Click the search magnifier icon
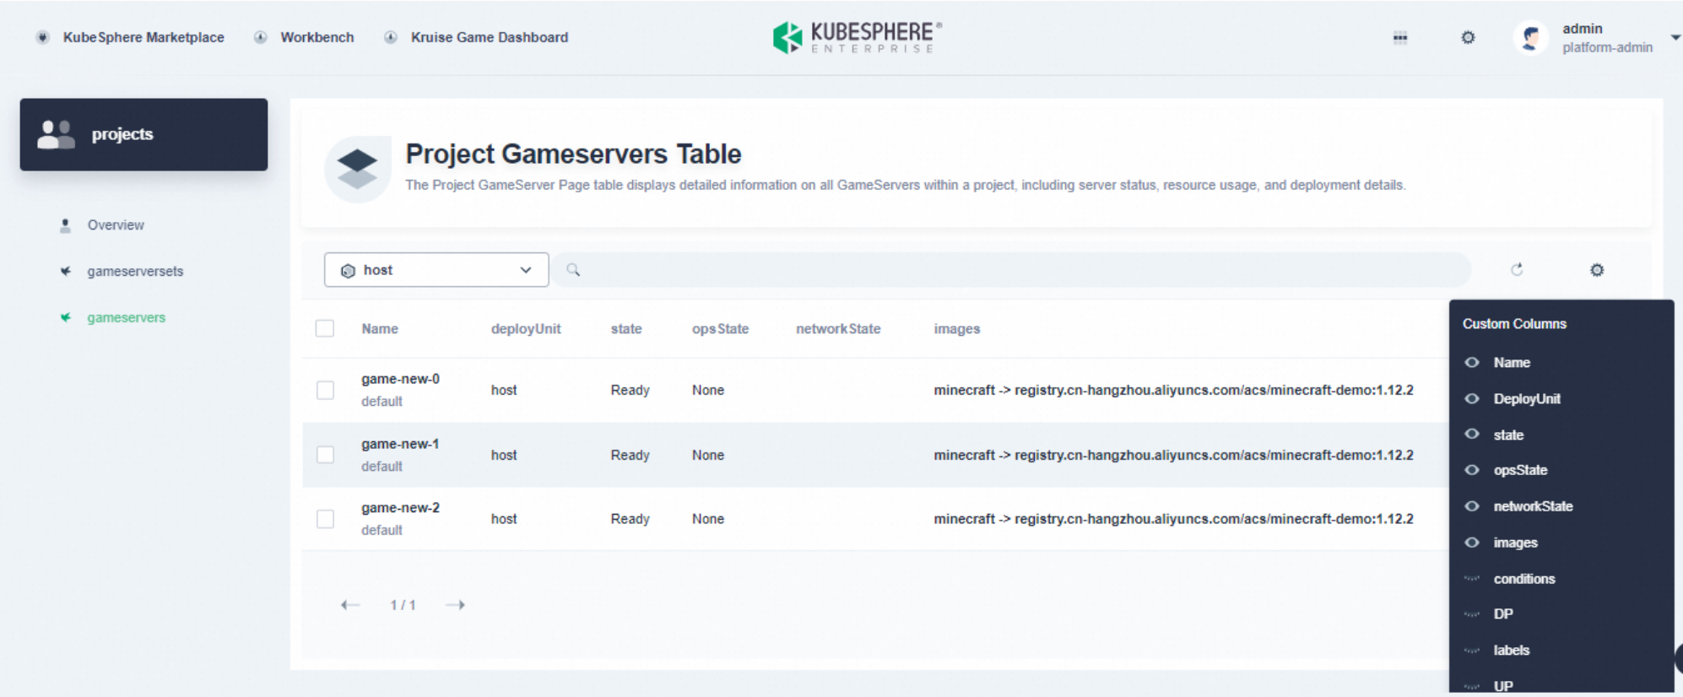This screenshot has width=1683, height=697. coord(573,270)
